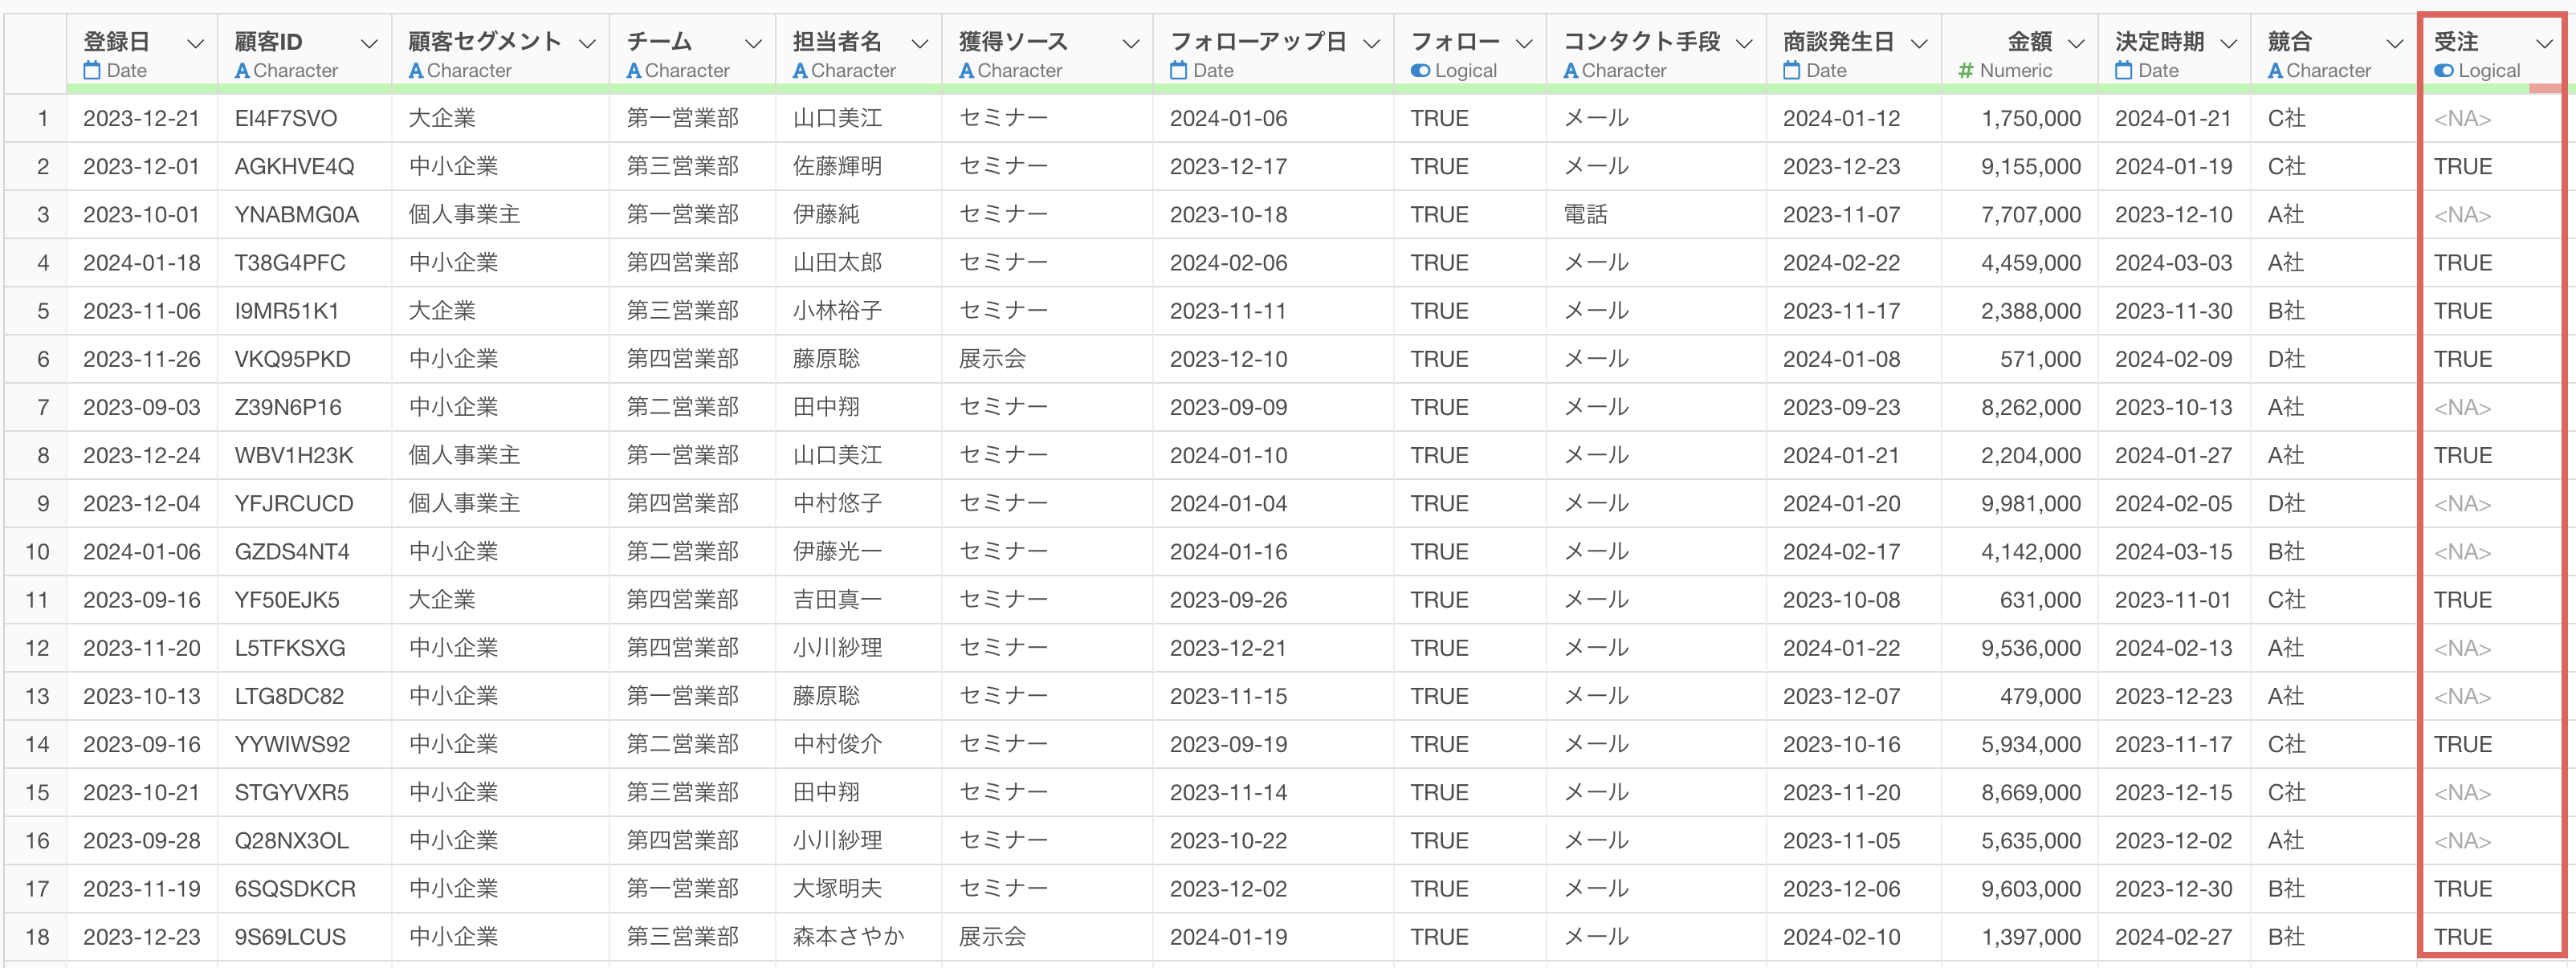The height and width of the screenshot is (968, 2576).
Task: Open the 商談発生日 column dropdown
Action: tap(1919, 43)
